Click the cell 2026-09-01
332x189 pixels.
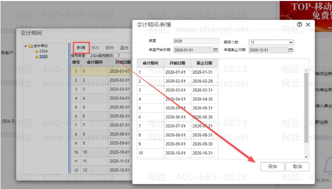point(178,144)
